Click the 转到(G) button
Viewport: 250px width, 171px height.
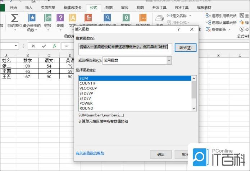click(x=185, y=48)
